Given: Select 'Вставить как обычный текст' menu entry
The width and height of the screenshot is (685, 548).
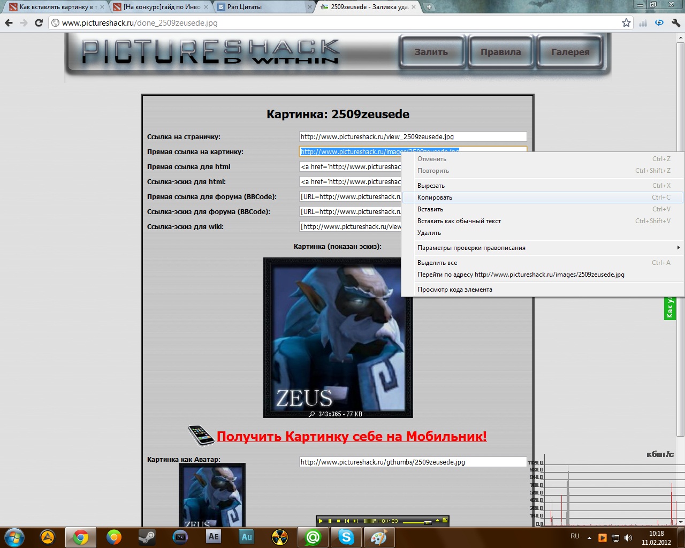Looking at the screenshot, I should tap(543, 221).
